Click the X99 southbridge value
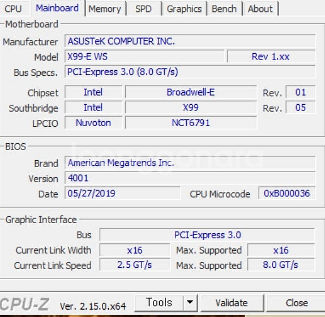The image size is (325, 317). [x=191, y=108]
